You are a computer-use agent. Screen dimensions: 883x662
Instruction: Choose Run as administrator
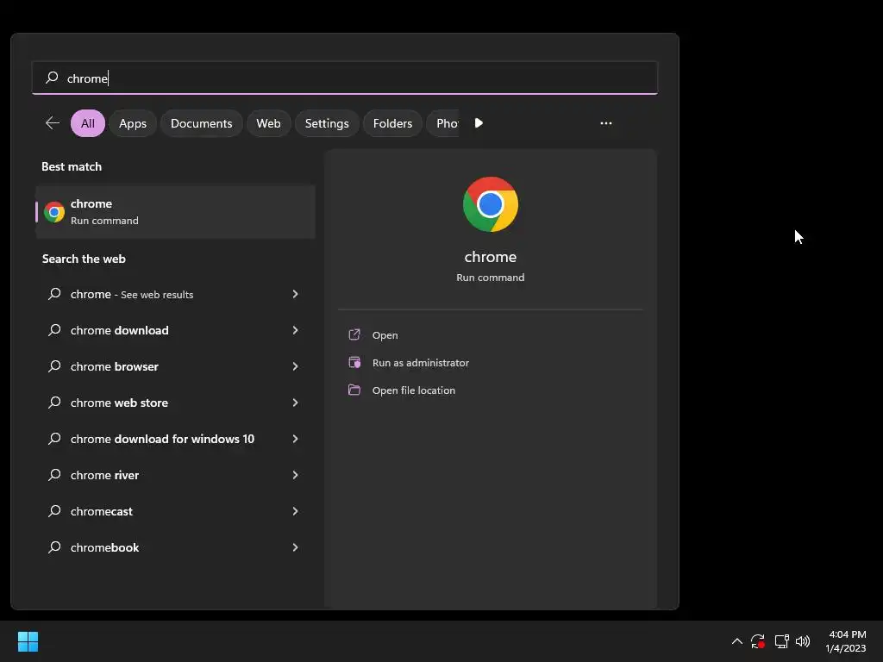point(420,363)
